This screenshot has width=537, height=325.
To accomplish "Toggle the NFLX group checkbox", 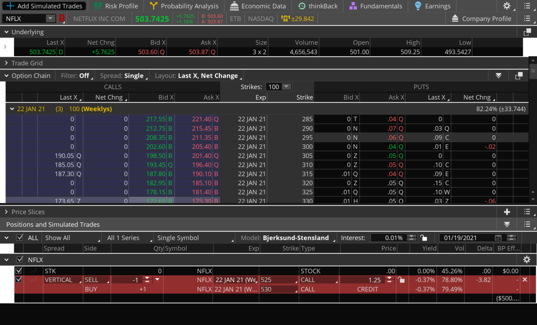I will click(x=19, y=259).
